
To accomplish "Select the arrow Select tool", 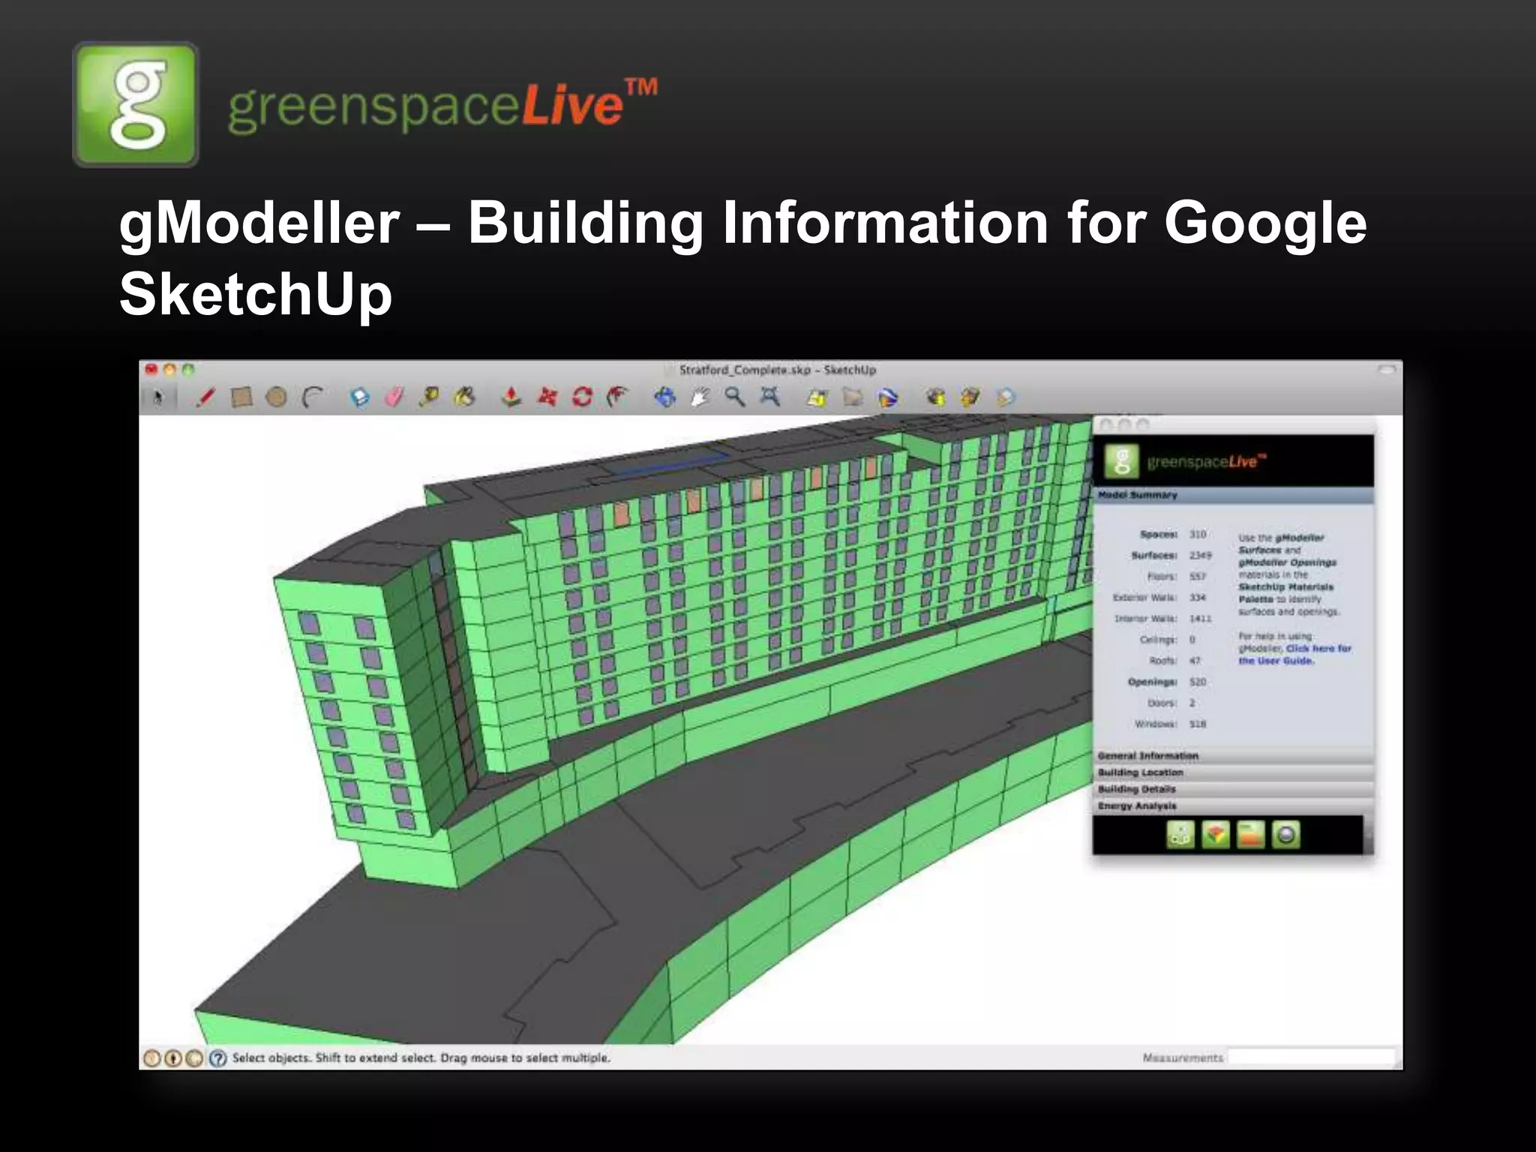I will click(x=157, y=397).
